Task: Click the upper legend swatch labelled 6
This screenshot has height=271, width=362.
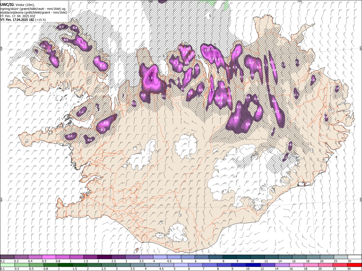Action: pyautogui.click(x=202, y=257)
